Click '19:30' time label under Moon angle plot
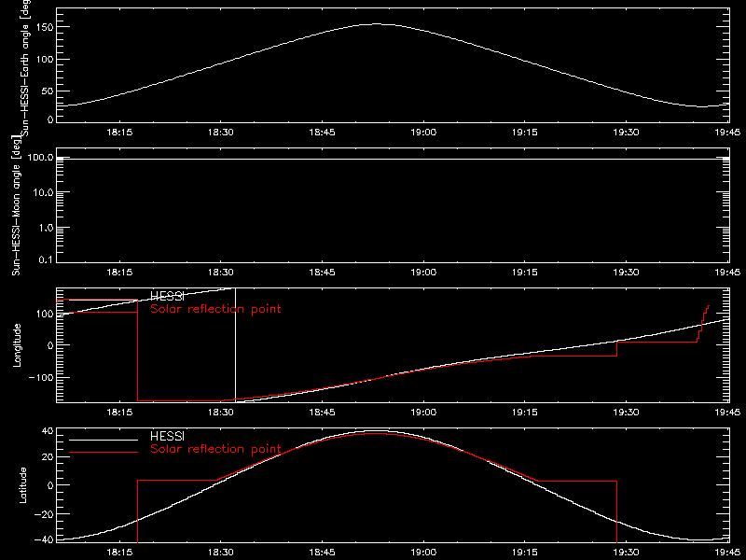 (x=626, y=273)
